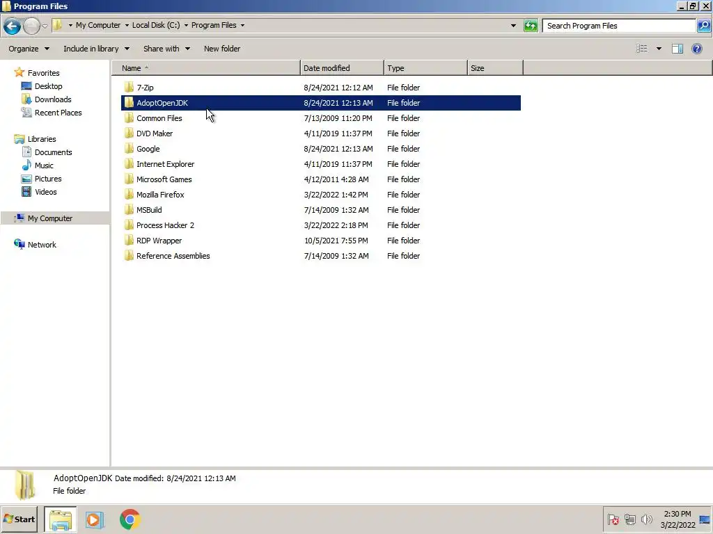Refresh the Program Files folder view
The width and height of the screenshot is (713, 534).
530,26
